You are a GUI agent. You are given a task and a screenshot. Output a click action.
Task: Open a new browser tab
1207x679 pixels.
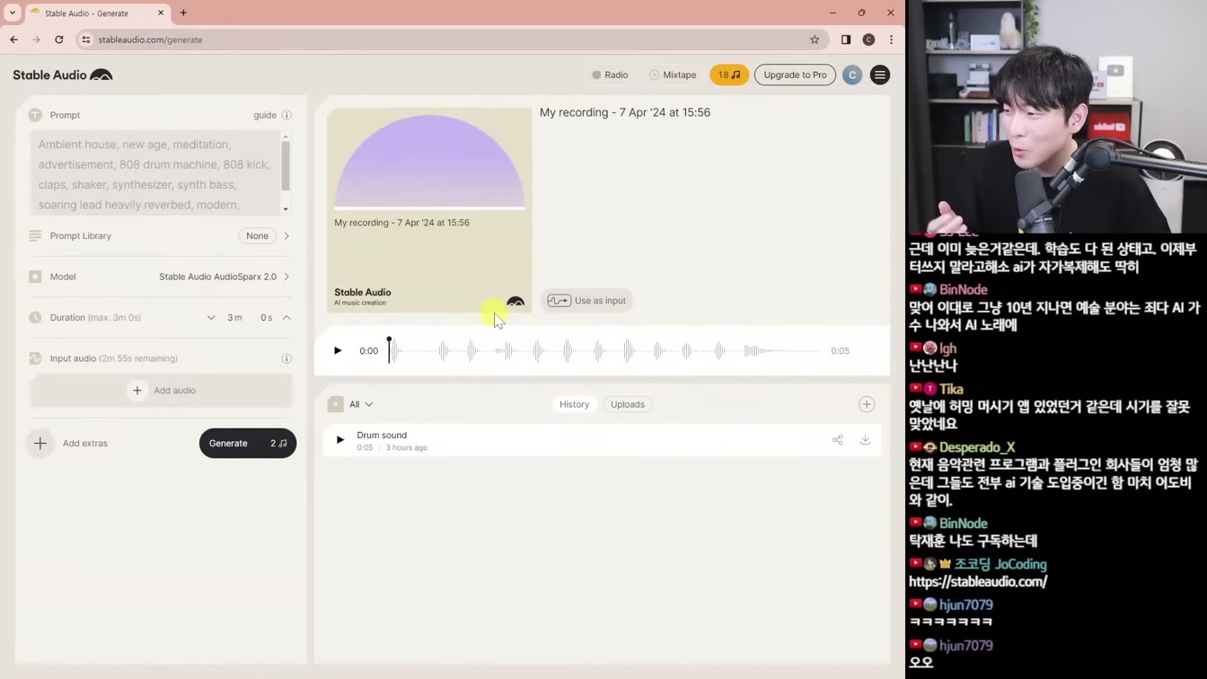(183, 13)
